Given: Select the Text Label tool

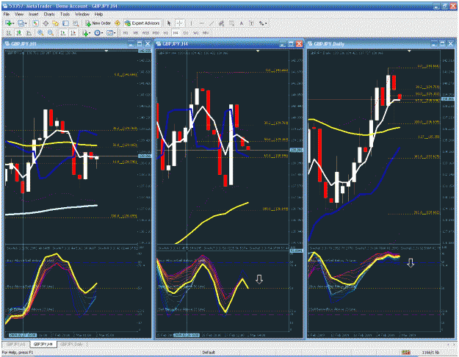Looking at the screenshot, I should coord(251,24).
